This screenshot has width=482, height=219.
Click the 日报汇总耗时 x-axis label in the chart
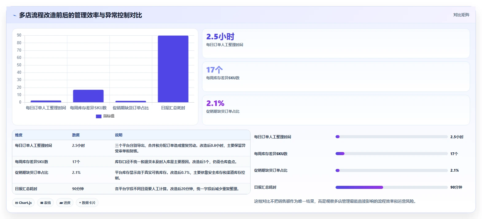pos(173,108)
